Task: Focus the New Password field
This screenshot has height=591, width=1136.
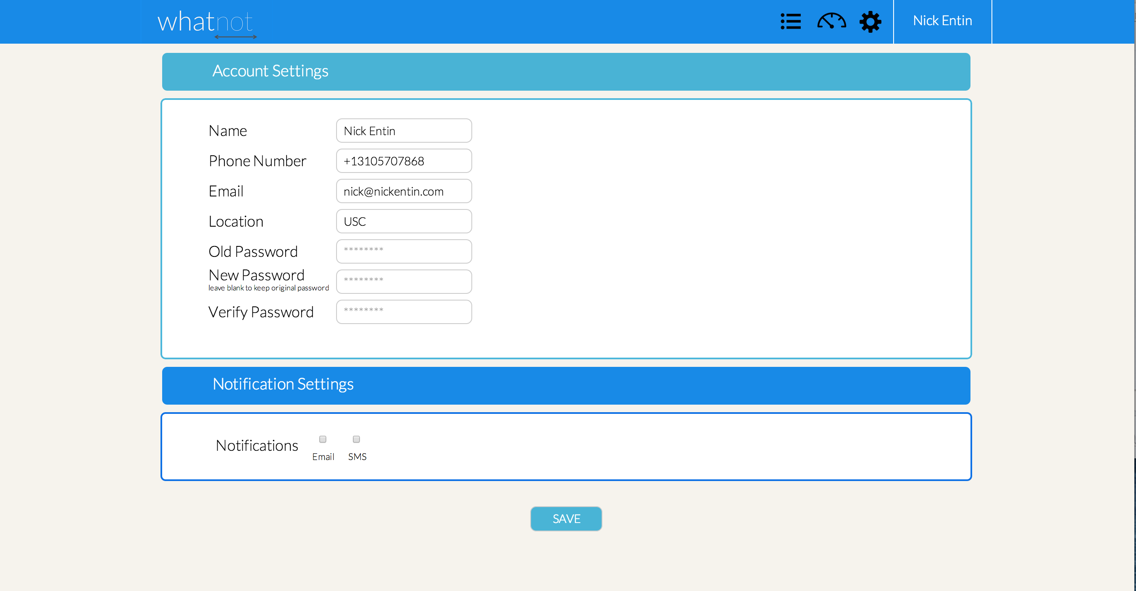Action: tap(403, 282)
